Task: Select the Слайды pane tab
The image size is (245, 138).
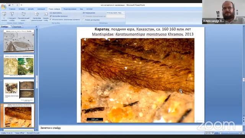Action: 5,26
